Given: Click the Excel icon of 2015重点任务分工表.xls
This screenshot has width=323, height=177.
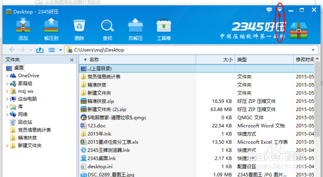Looking at the screenshot, I should coord(83,142).
